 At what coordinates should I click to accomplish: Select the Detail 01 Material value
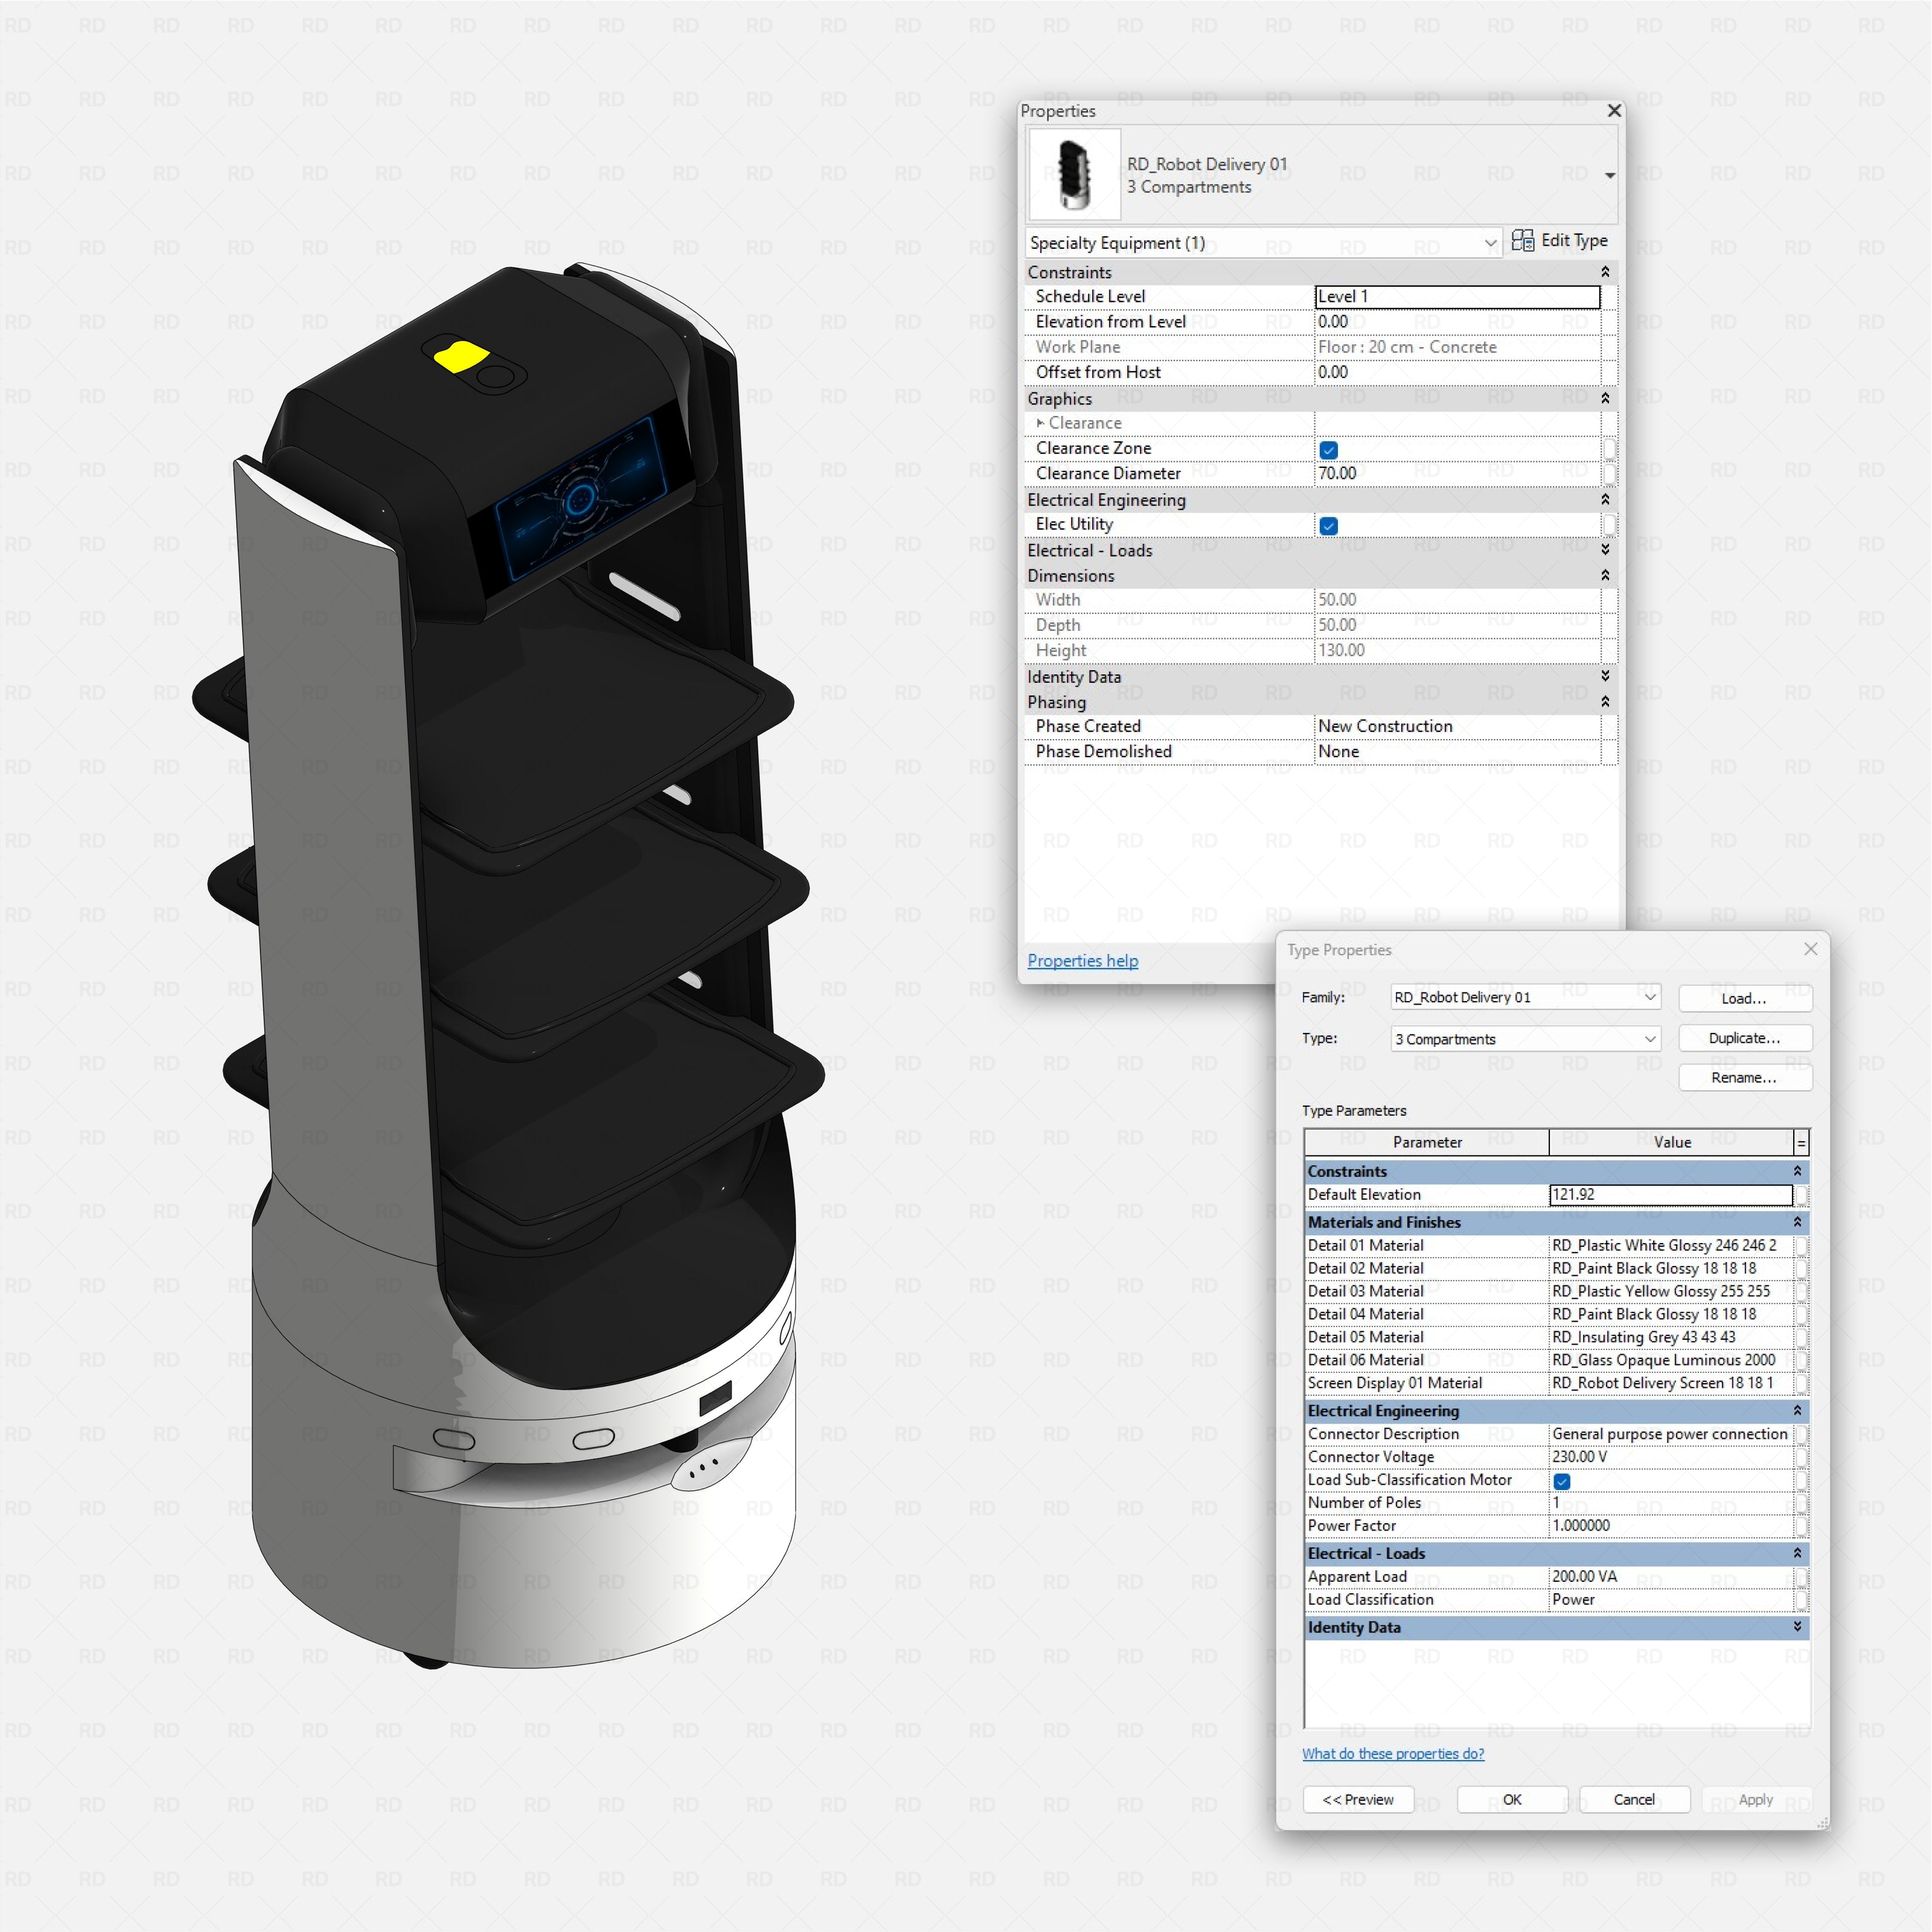pos(1670,1246)
